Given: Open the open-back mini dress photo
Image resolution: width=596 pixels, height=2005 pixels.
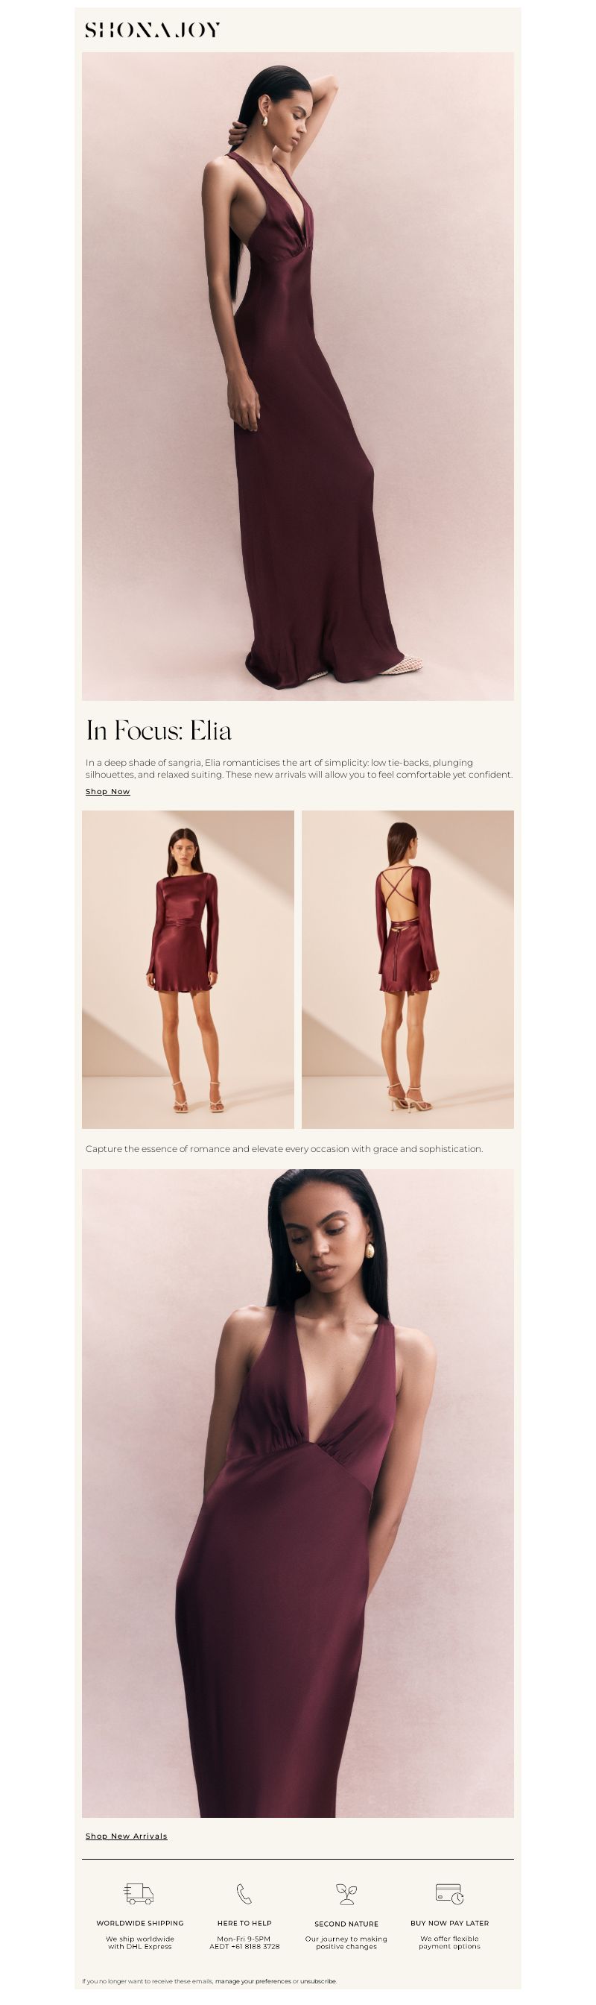Looking at the screenshot, I should tap(408, 969).
